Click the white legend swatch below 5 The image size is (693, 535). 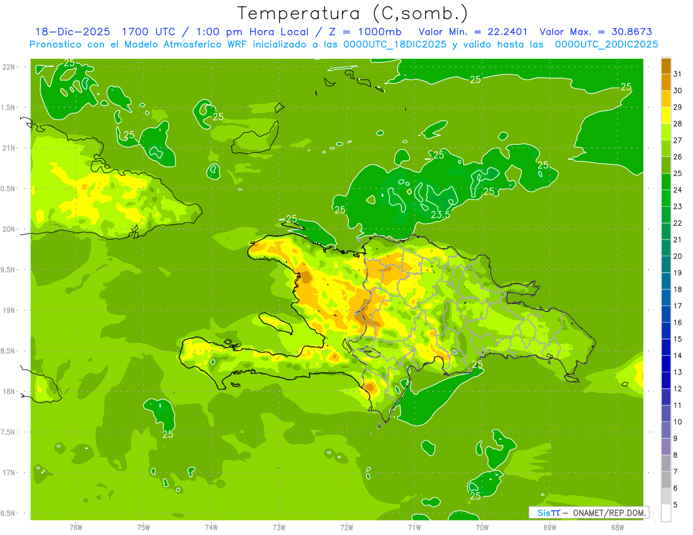click(x=666, y=513)
